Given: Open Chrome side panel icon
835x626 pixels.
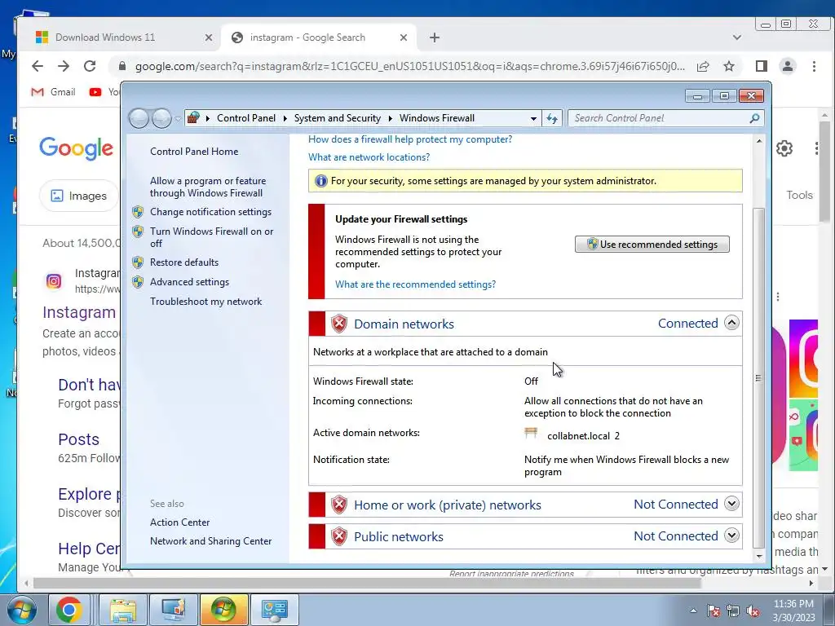Looking at the screenshot, I should 762,66.
